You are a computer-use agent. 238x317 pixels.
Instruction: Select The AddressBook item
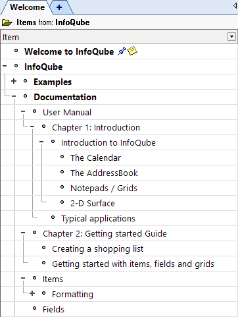pyautogui.click(x=104, y=173)
